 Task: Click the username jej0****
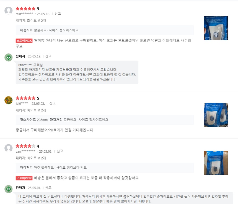coord(22,103)
